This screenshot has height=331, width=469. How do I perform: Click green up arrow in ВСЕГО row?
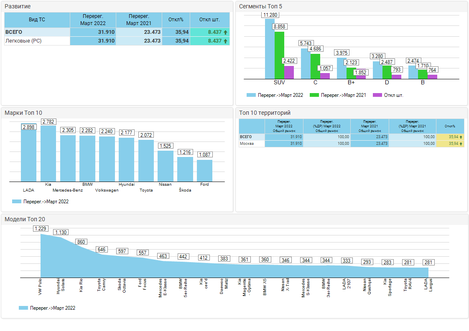(225, 32)
